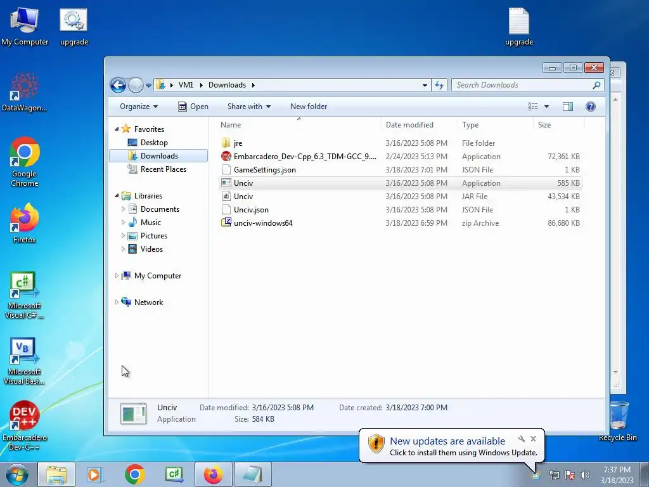Open the My Computer desktop icon
Screen dimensions: 649x487
tap(25, 25)
